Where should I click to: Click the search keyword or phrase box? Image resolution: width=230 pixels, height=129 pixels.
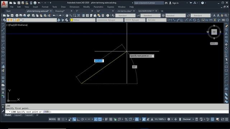(149, 3)
